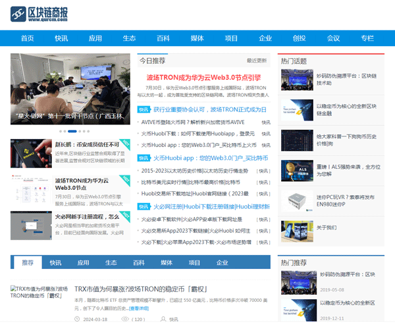
Task: Switch to 快讯 content tab
Action: pyautogui.click(x=55, y=263)
